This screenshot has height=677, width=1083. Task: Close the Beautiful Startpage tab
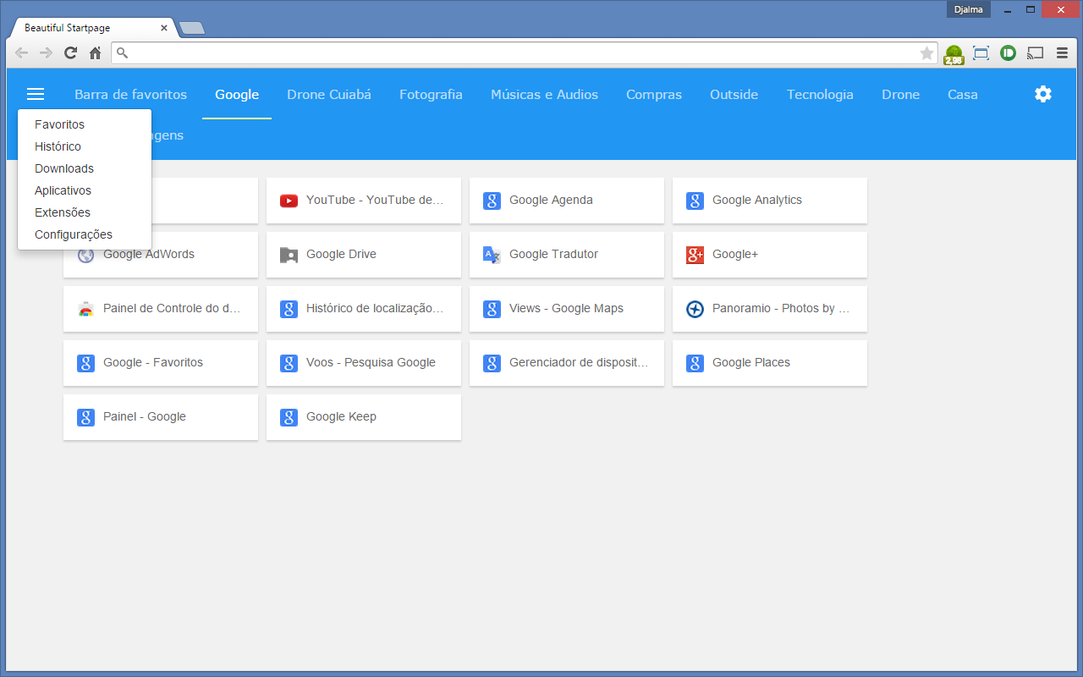point(164,28)
